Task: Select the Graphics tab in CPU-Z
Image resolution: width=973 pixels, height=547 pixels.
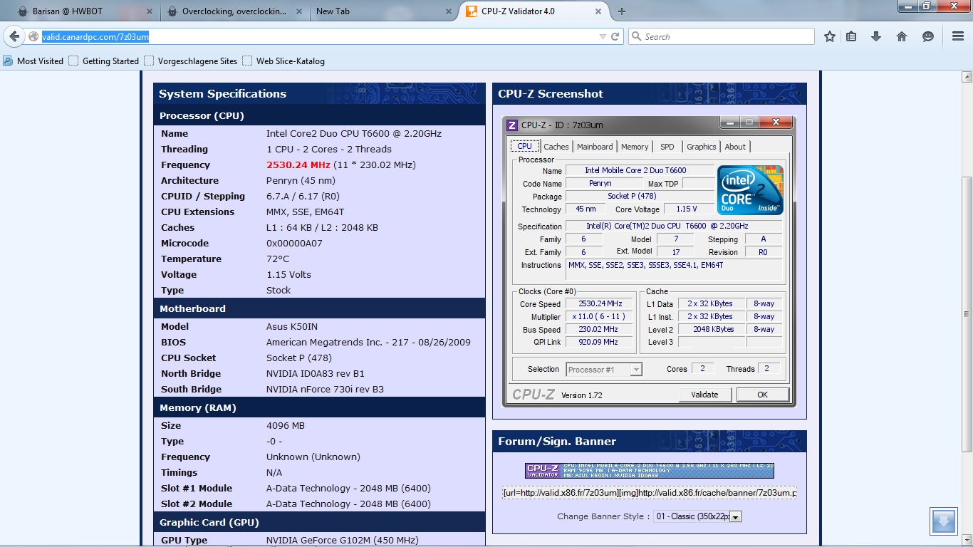Action: click(702, 147)
